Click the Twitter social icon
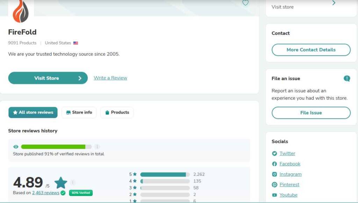This screenshot has height=203, width=358. tap(274, 154)
